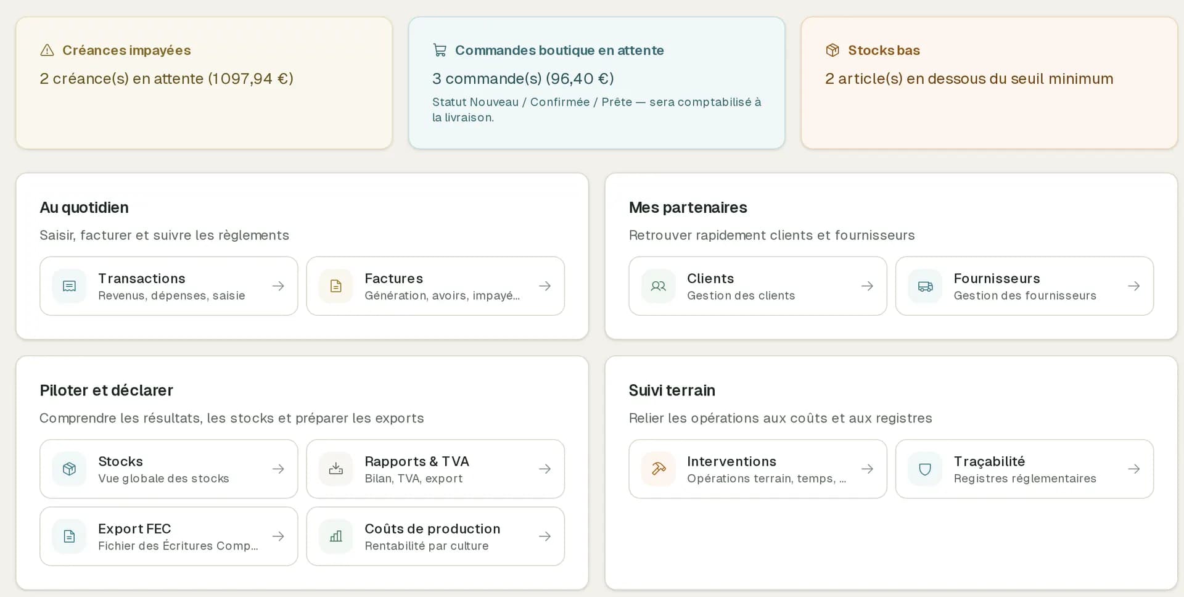Click 'Rentabilité par culture' description
This screenshot has width=1184, height=597.
pyautogui.click(x=426, y=546)
